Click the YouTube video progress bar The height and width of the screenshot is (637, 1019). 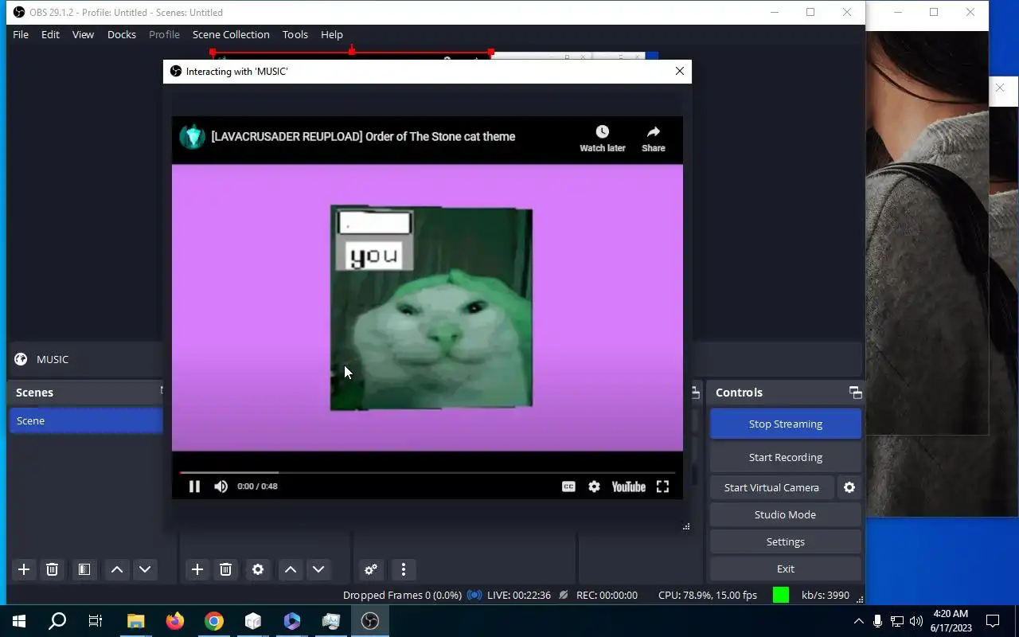428,472
